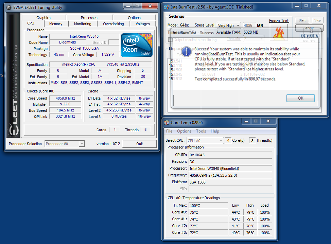This screenshot has height=244, width=331.
Task: Click the Core Voltage value 1.329 V
Action: pyautogui.click(x=108, y=54)
